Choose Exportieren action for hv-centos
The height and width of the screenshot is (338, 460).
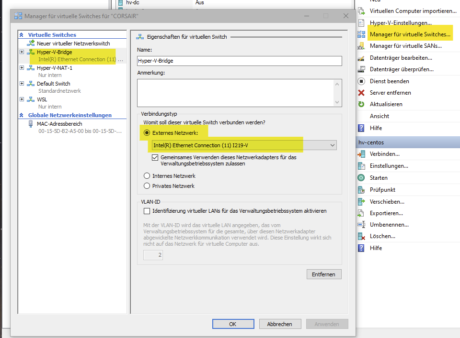(x=386, y=213)
